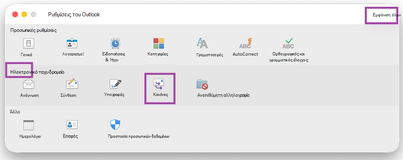
Task: Open Ορθογραφικός και γραμματικός έλεγχος icon
Action: coord(288,43)
